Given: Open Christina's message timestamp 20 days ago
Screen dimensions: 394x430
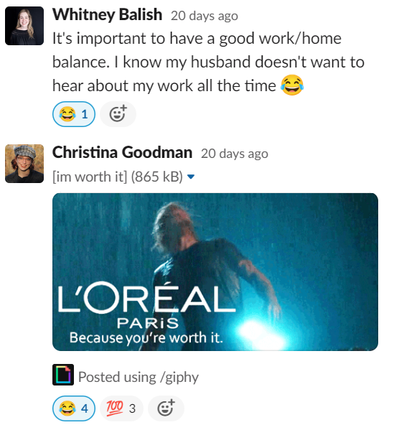Looking at the screenshot, I should 235,154.
